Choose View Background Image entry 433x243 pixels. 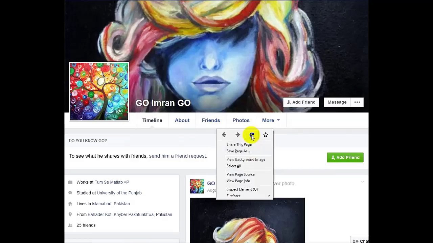(246, 159)
